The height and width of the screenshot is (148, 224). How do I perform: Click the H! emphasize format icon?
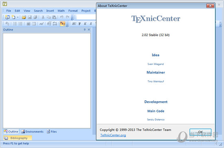click(x=74, y=24)
